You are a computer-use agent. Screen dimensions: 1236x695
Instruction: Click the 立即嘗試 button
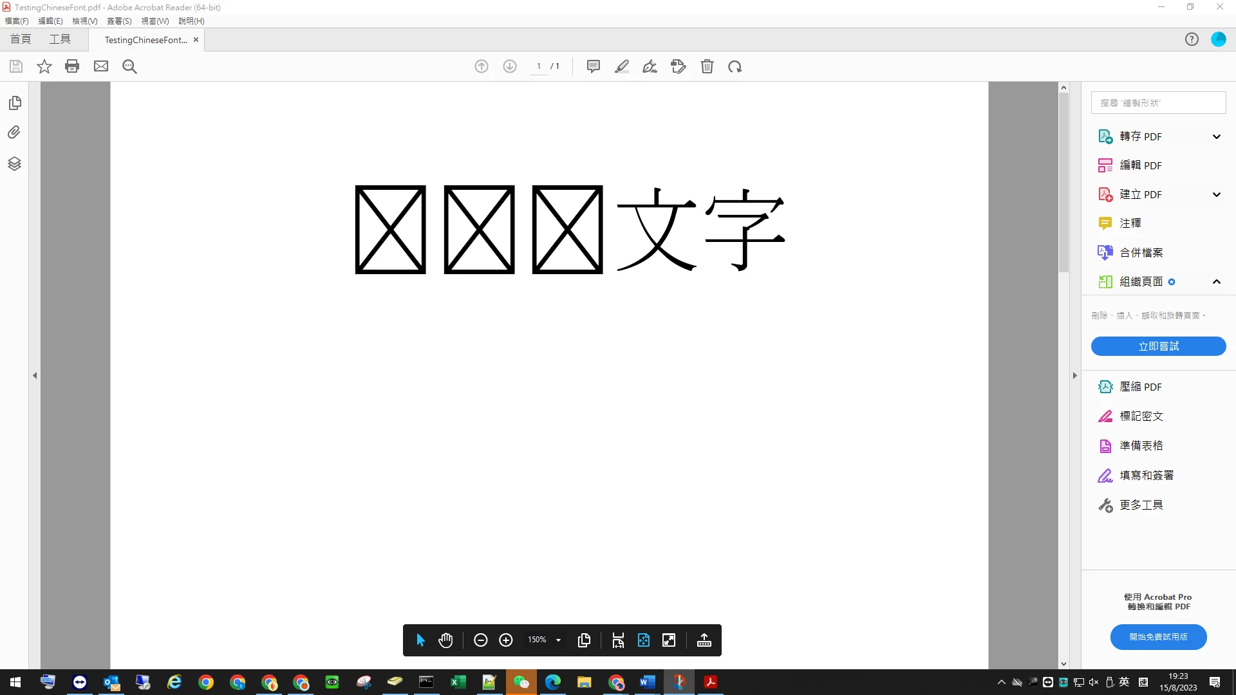click(x=1157, y=346)
